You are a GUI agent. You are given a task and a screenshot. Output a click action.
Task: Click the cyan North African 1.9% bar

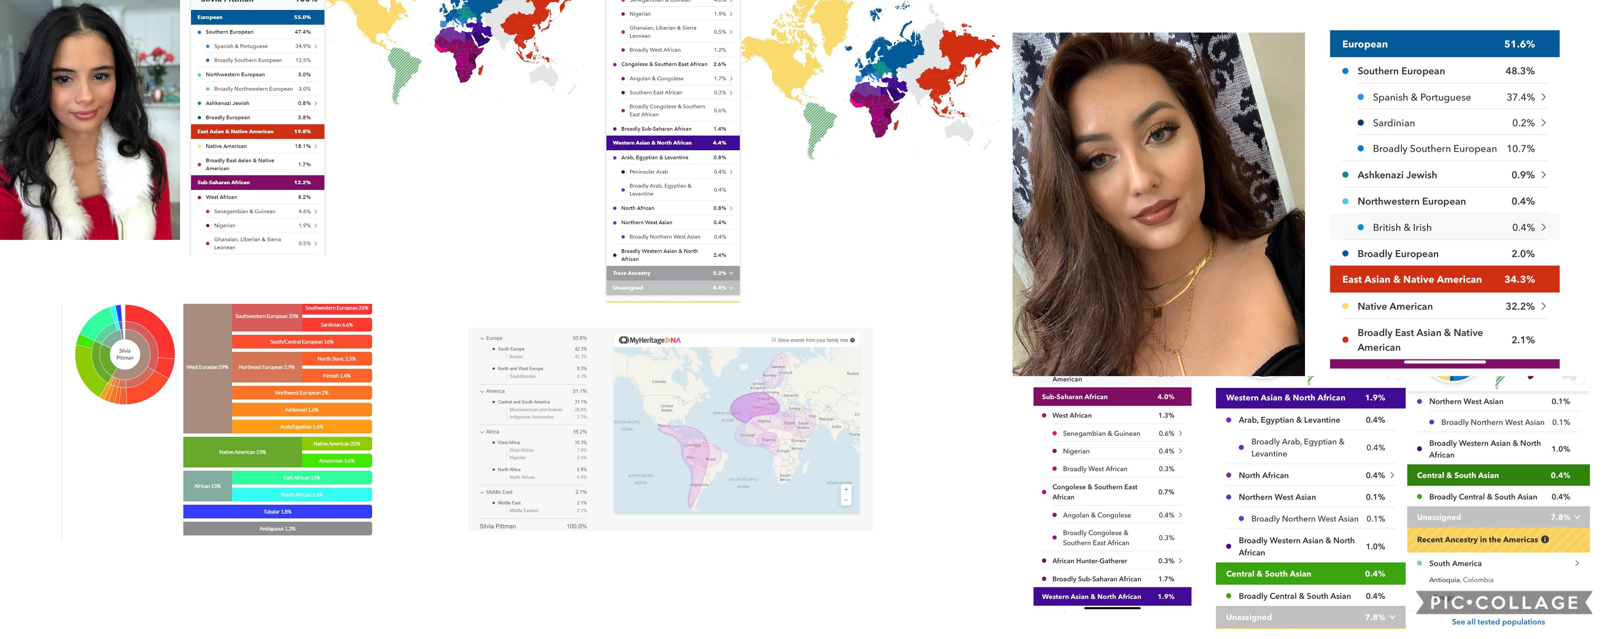(x=302, y=495)
